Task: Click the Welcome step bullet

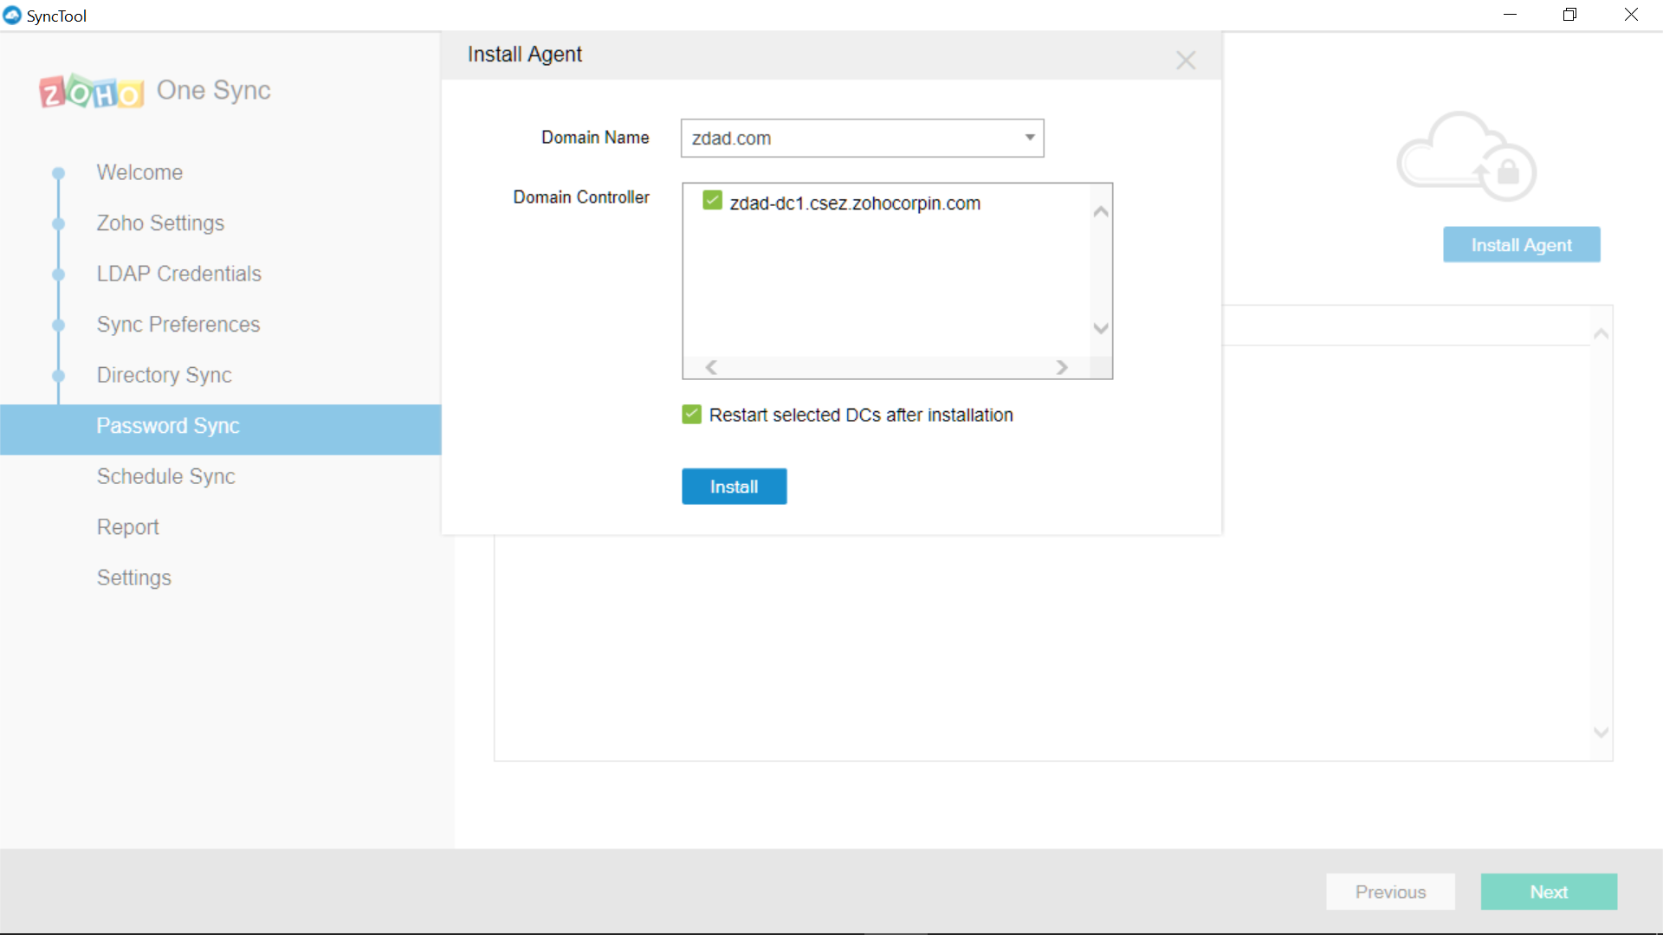Action: [x=59, y=173]
